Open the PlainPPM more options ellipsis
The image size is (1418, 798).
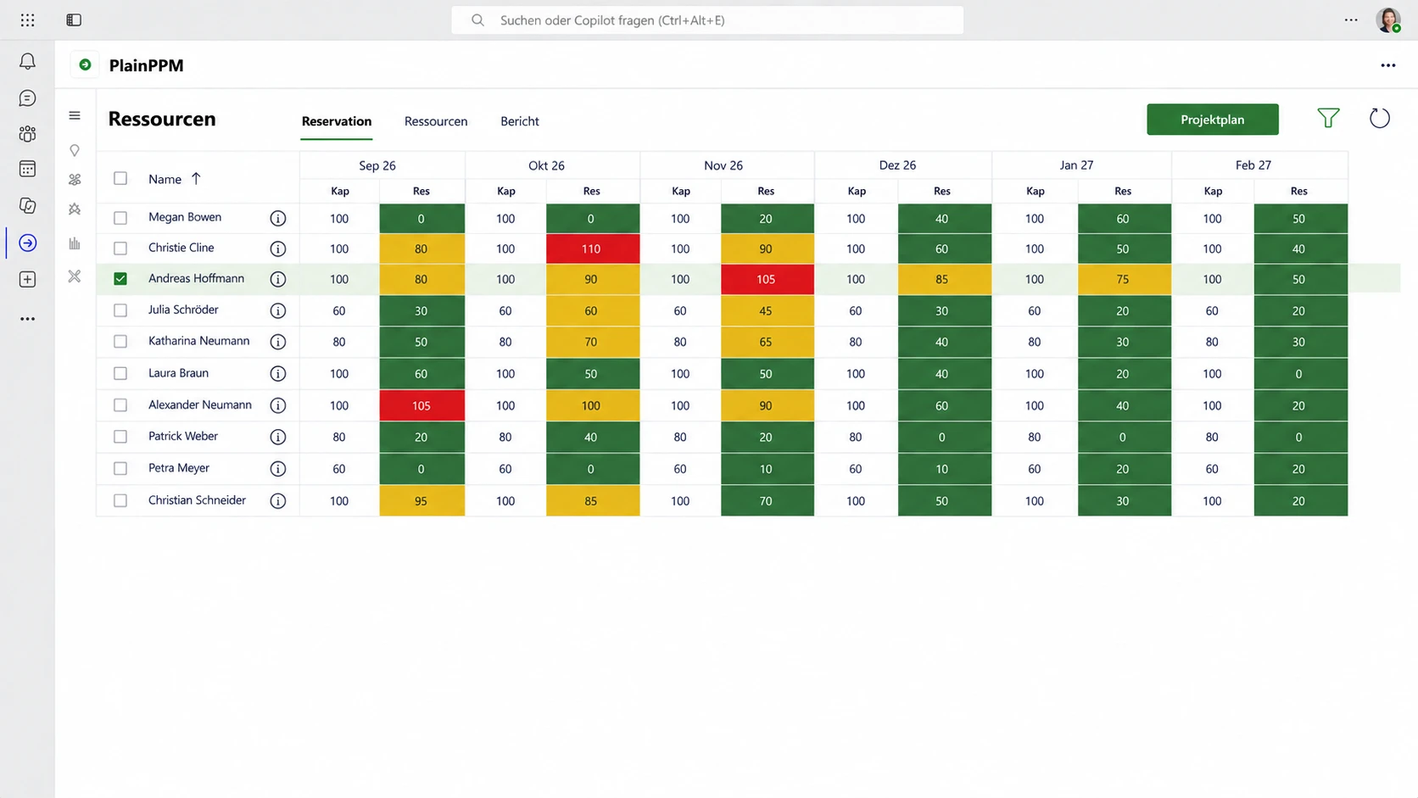coord(1387,65)
